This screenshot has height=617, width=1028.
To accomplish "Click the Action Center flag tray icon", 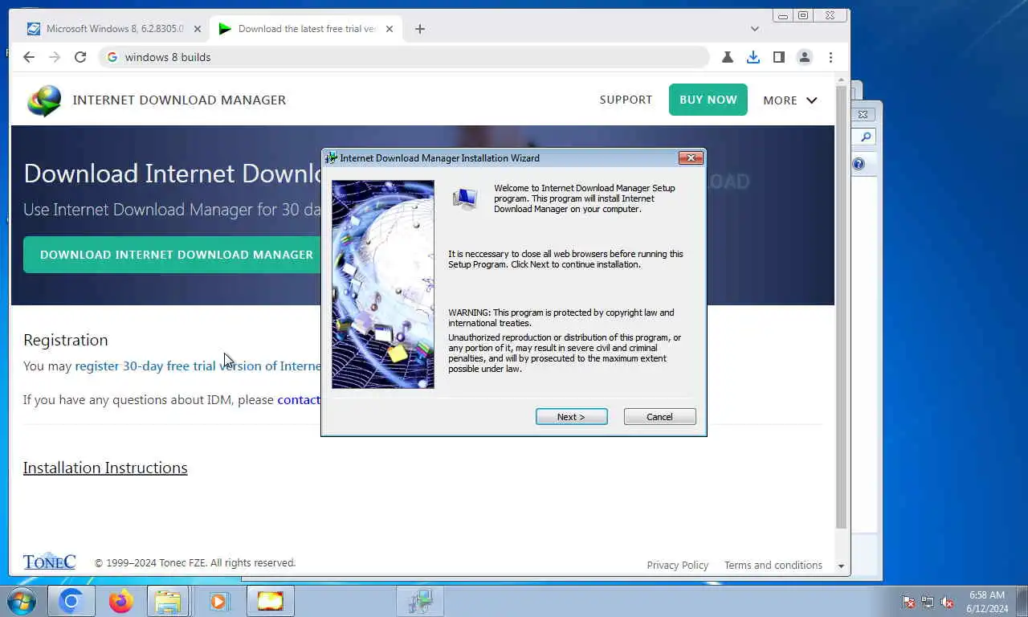I will [x=908, y=602].
